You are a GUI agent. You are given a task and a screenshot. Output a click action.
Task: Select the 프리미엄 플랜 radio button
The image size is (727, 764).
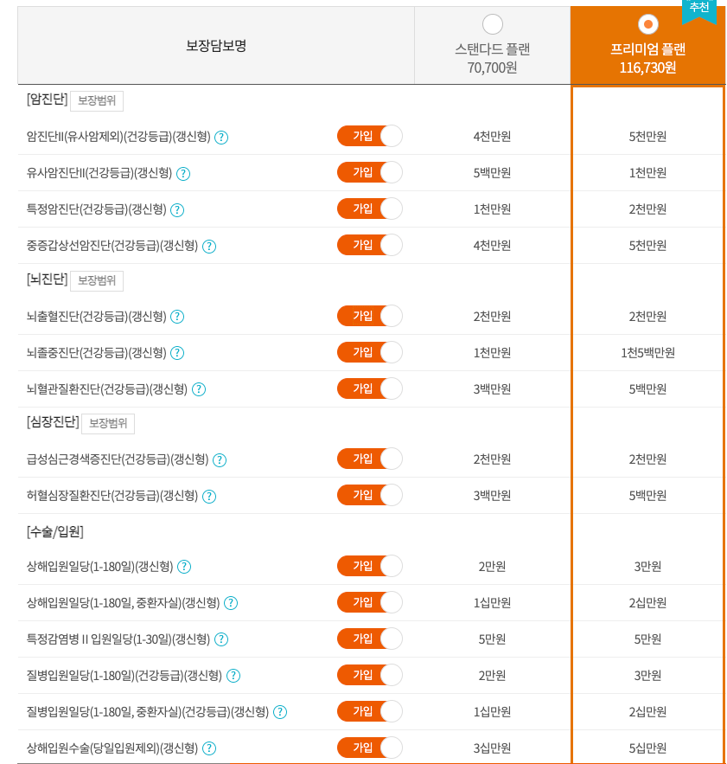pos(647,25)
